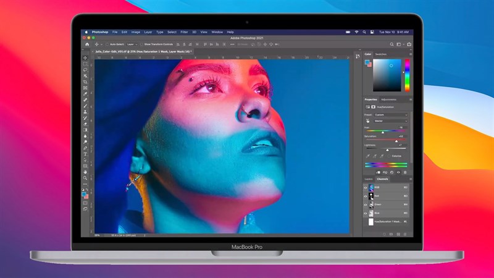Switch to the Adjustments tab

coord(388,99)
